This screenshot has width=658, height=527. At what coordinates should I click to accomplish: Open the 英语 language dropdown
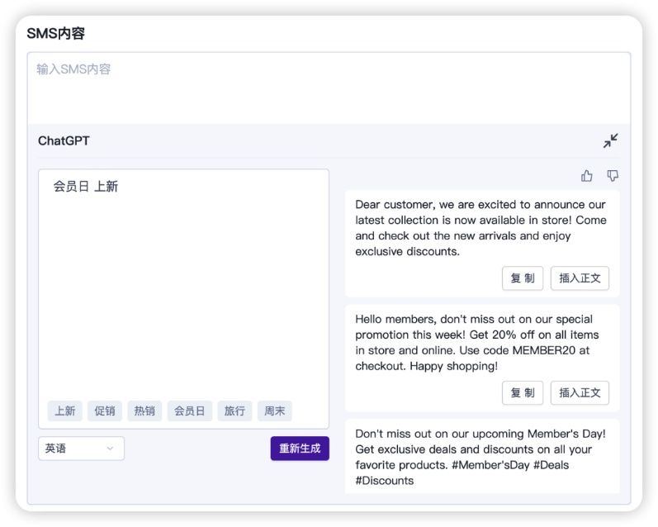click(x=82, y=449)
